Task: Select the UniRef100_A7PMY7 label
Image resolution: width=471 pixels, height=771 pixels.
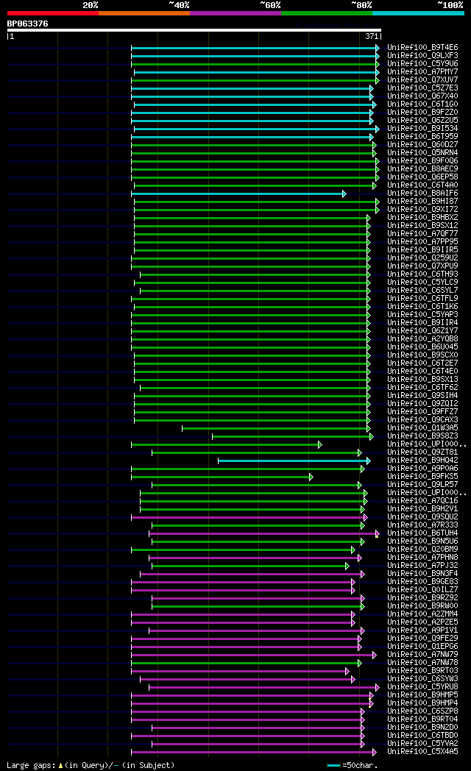Action: tap(422, 72)
